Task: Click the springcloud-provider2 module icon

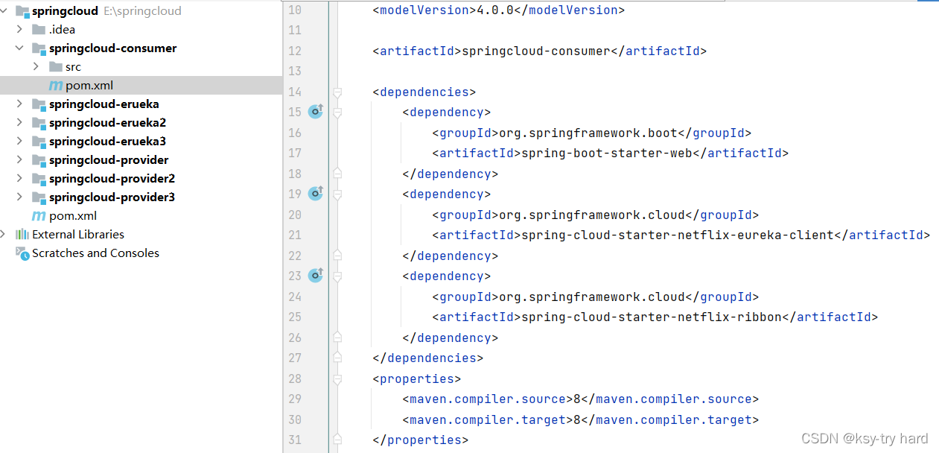Action: [x=39, y=179]
